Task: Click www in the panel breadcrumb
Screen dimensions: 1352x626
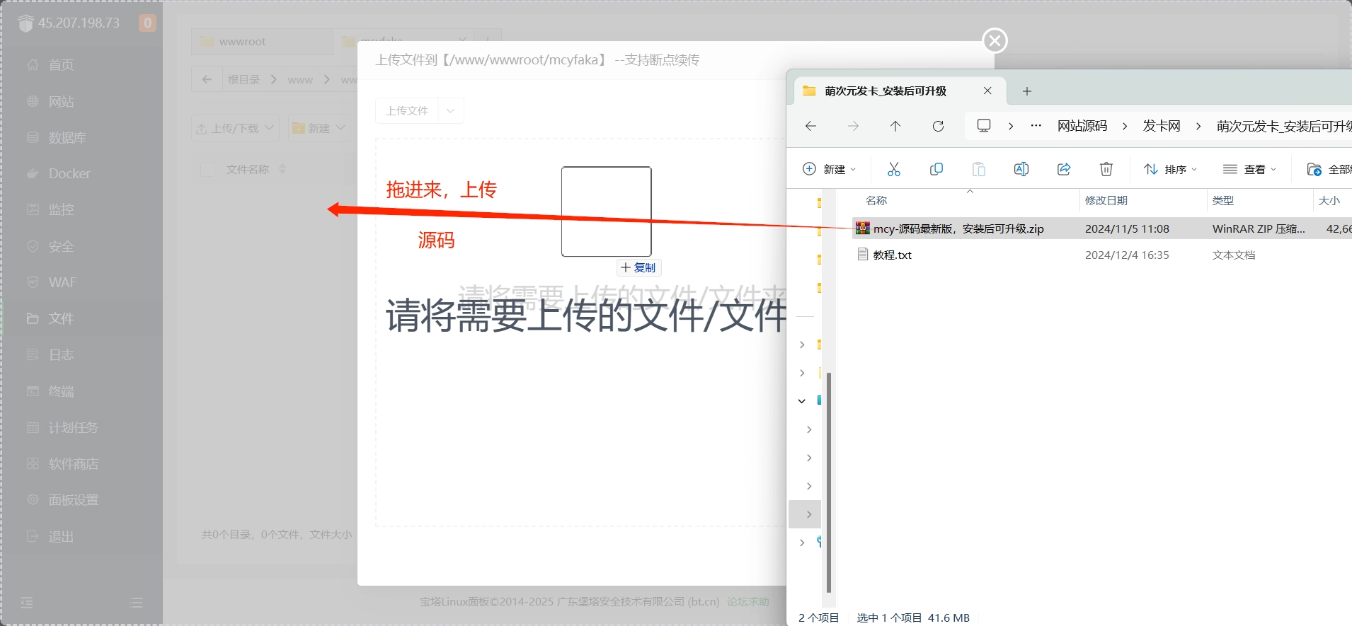Action: coord(300,80)
